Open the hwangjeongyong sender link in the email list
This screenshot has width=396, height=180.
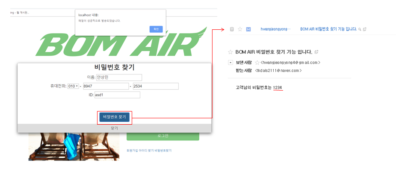pos(275,29)
